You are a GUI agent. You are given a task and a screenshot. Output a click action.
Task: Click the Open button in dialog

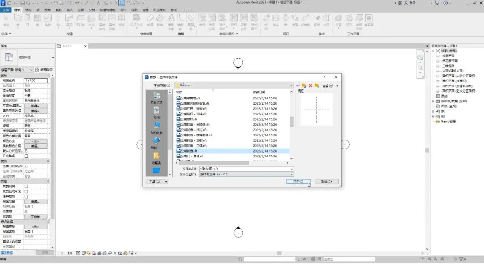click(298, 182)
